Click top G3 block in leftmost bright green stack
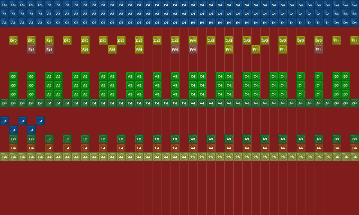 click(x=13, y=76)
